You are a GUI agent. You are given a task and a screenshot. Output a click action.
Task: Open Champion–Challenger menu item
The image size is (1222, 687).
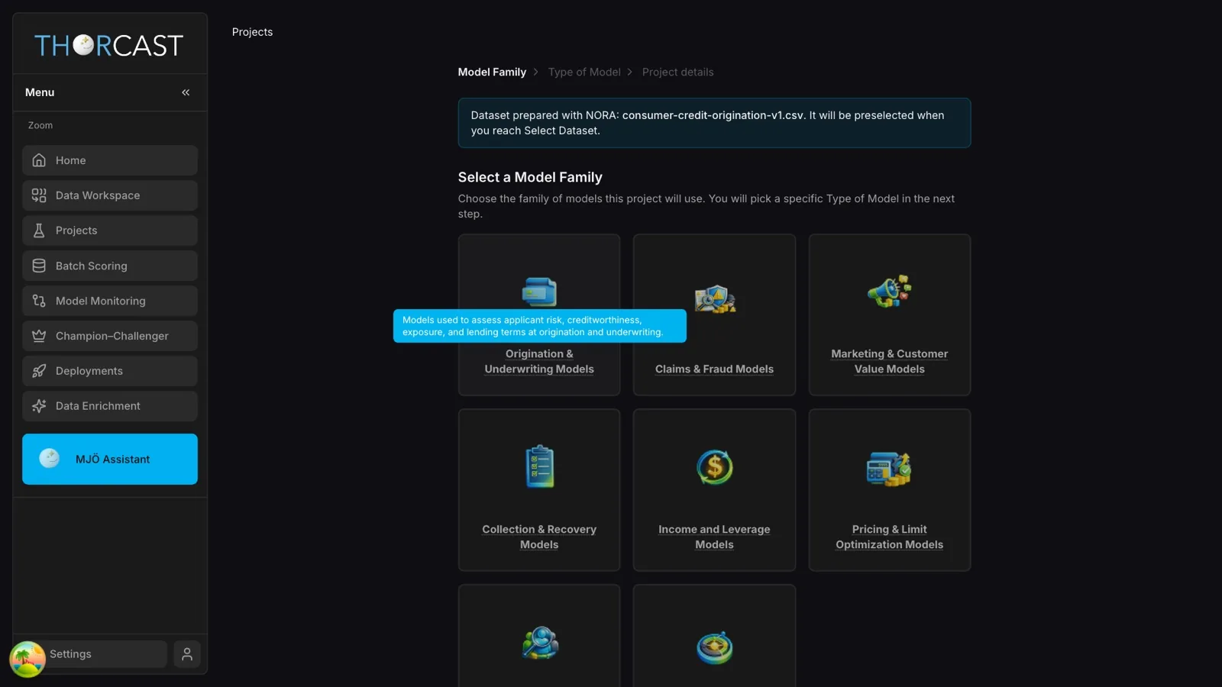[x=110, y=336]
